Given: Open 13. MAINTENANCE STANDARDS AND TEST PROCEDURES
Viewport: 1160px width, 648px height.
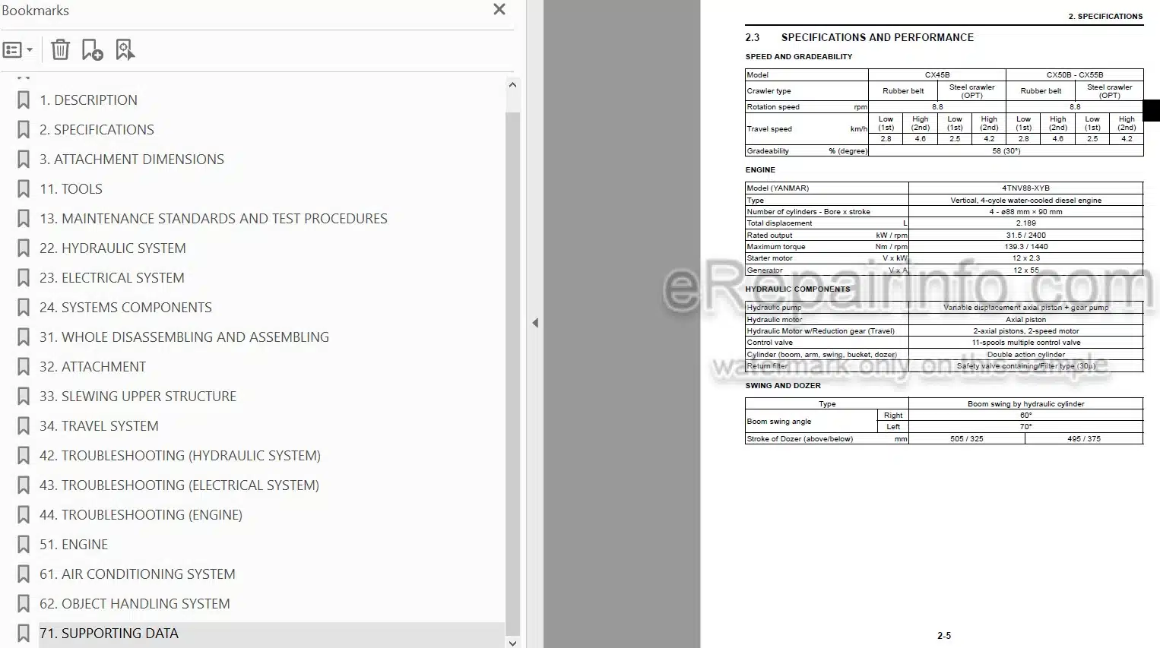Looking at the screenshot, I should 214,219.
